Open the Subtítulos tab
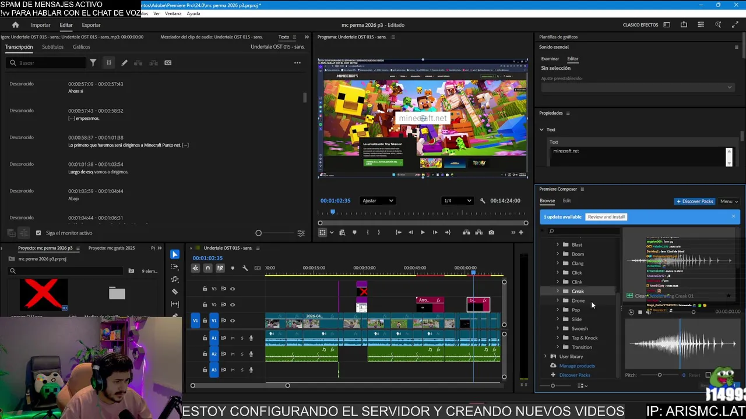The image size is (746, 419). tap(52, 47)
